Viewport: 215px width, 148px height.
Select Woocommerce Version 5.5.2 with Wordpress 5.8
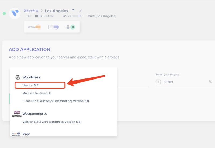coord(51,122)
